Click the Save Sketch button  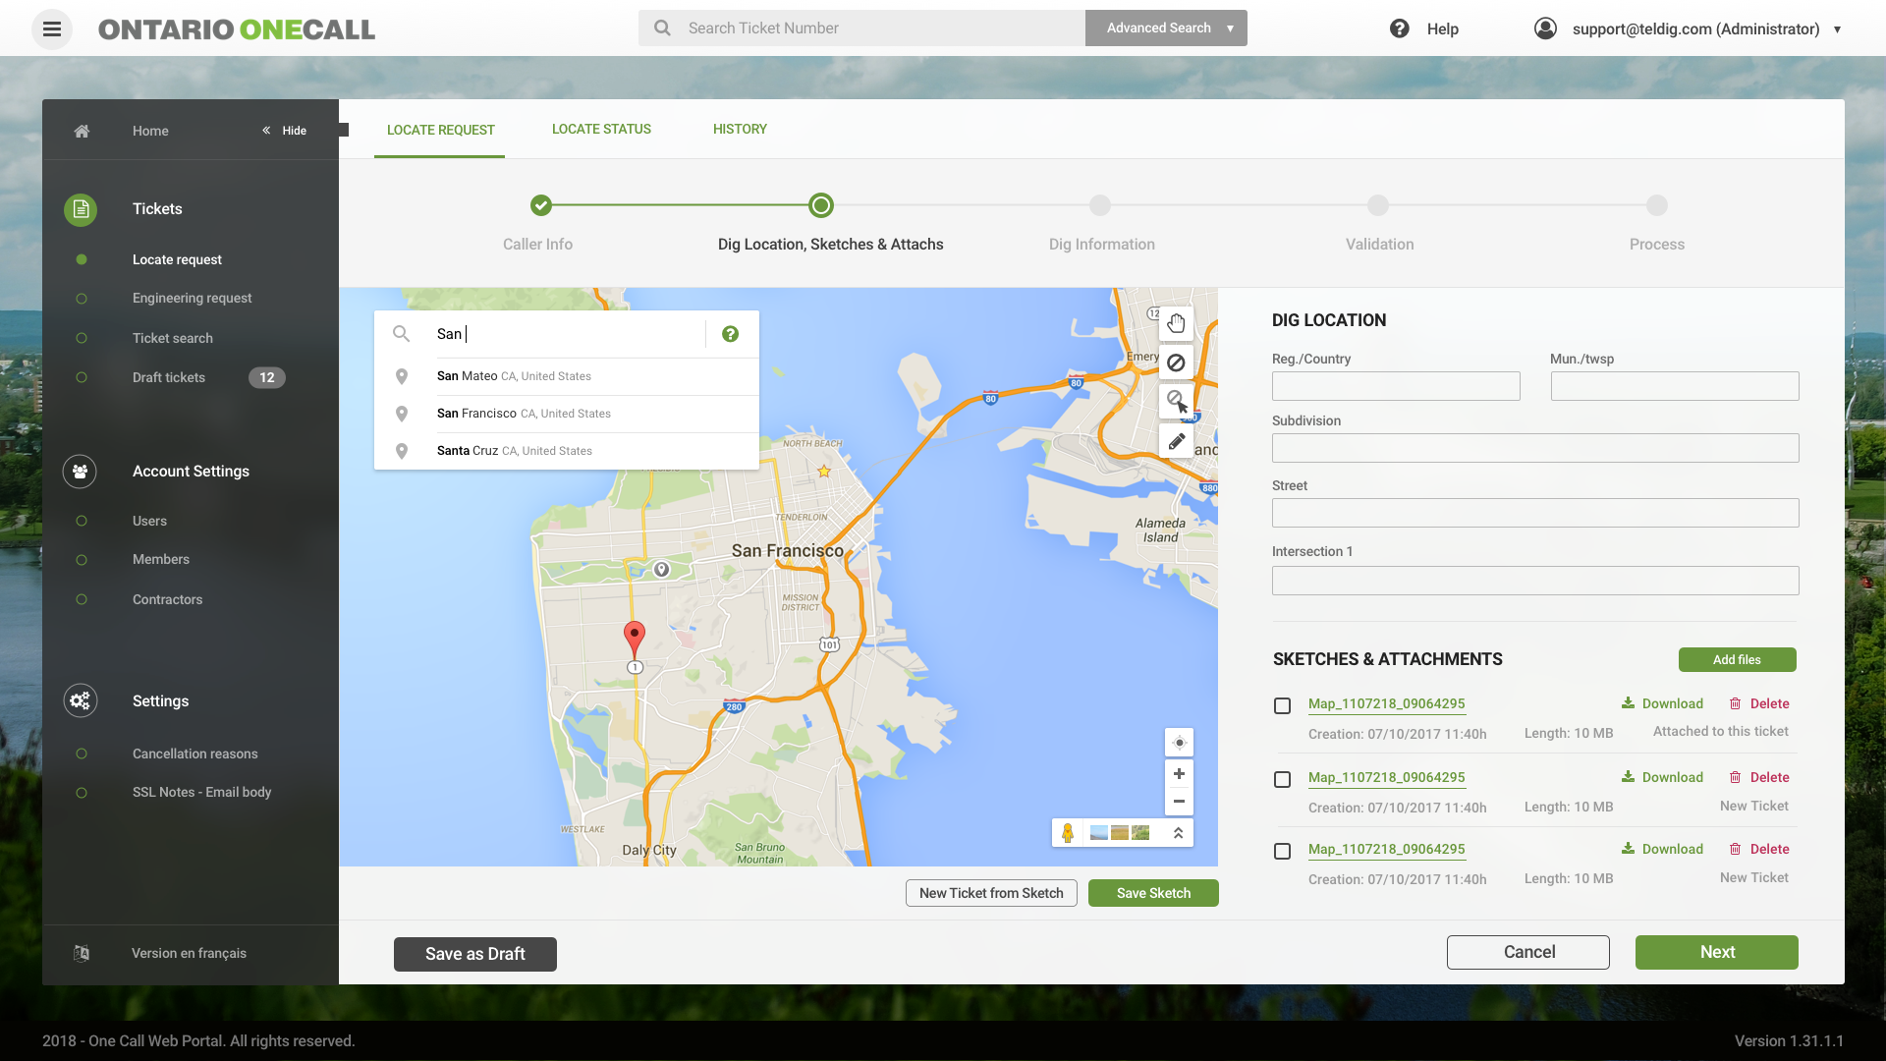click(1153, 893)
